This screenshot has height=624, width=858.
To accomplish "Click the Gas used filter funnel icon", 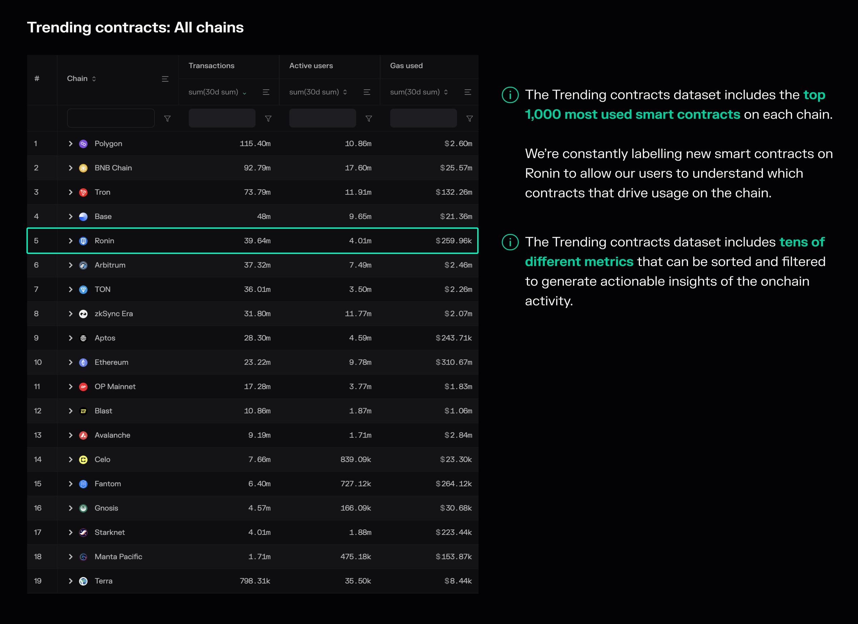I will click(469, 118).
